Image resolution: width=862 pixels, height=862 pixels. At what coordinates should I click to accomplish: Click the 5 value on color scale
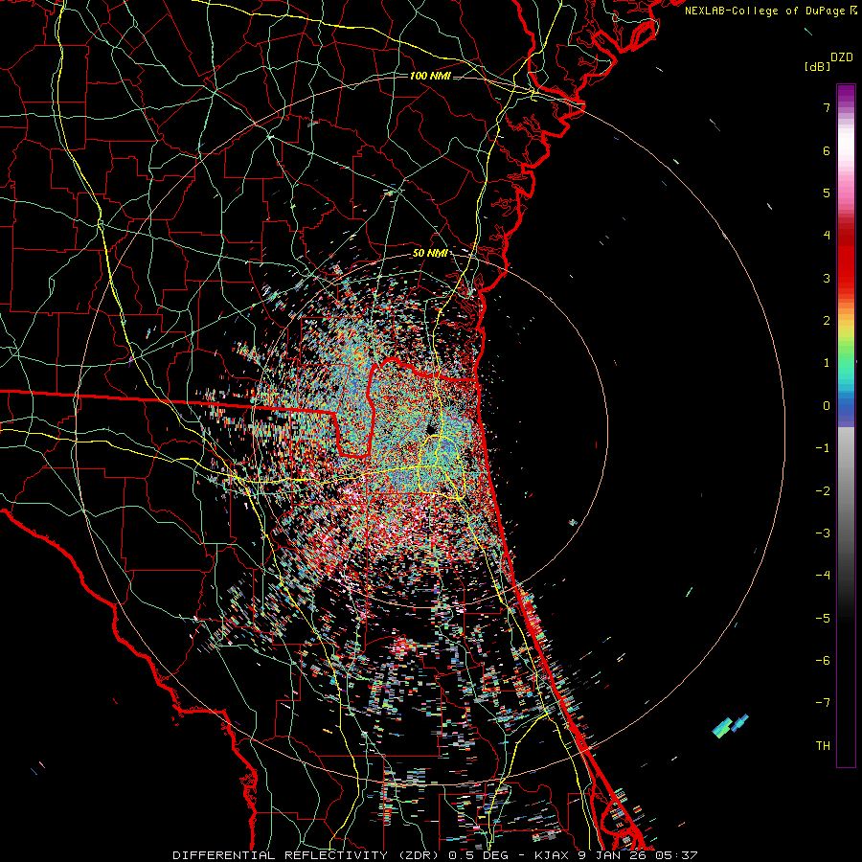827,193
